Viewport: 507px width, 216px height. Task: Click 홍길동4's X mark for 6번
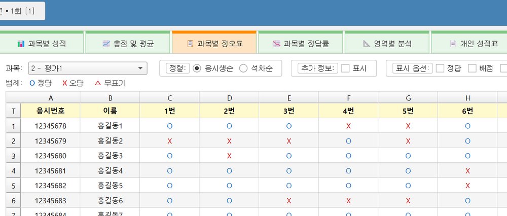[x=467, y=171]
